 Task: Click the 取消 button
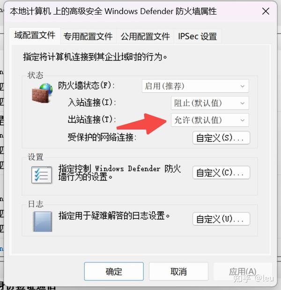click(178, 271)
